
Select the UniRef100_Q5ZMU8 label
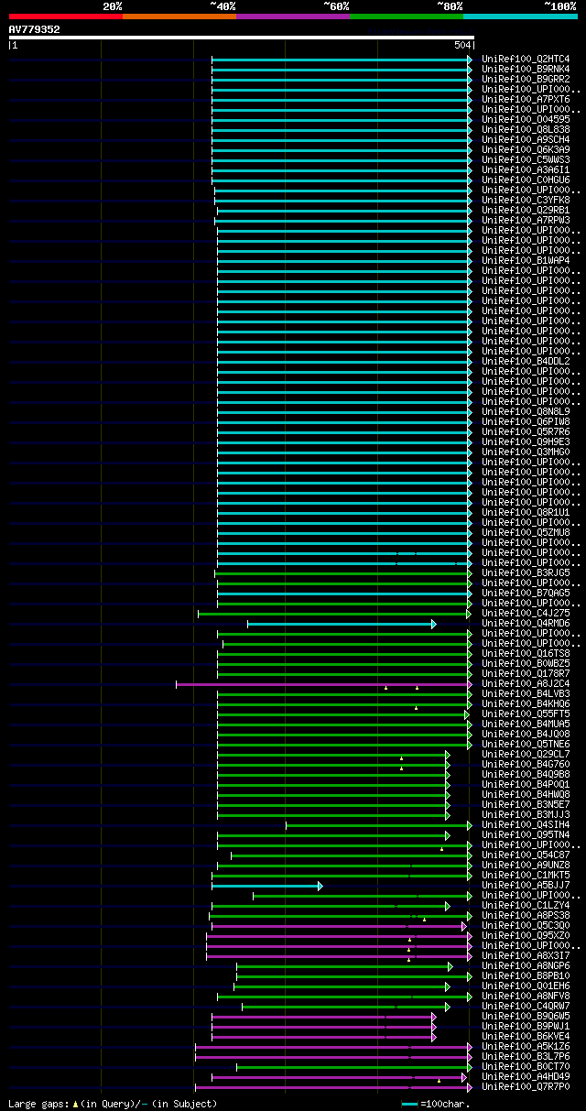click(x=526, y=532)
